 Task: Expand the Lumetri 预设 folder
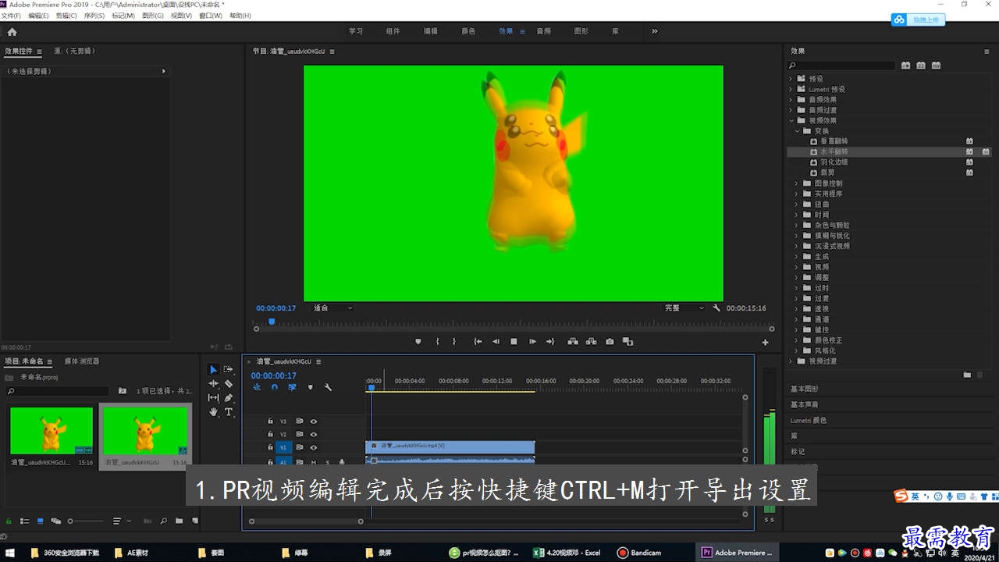coord(790,89)
